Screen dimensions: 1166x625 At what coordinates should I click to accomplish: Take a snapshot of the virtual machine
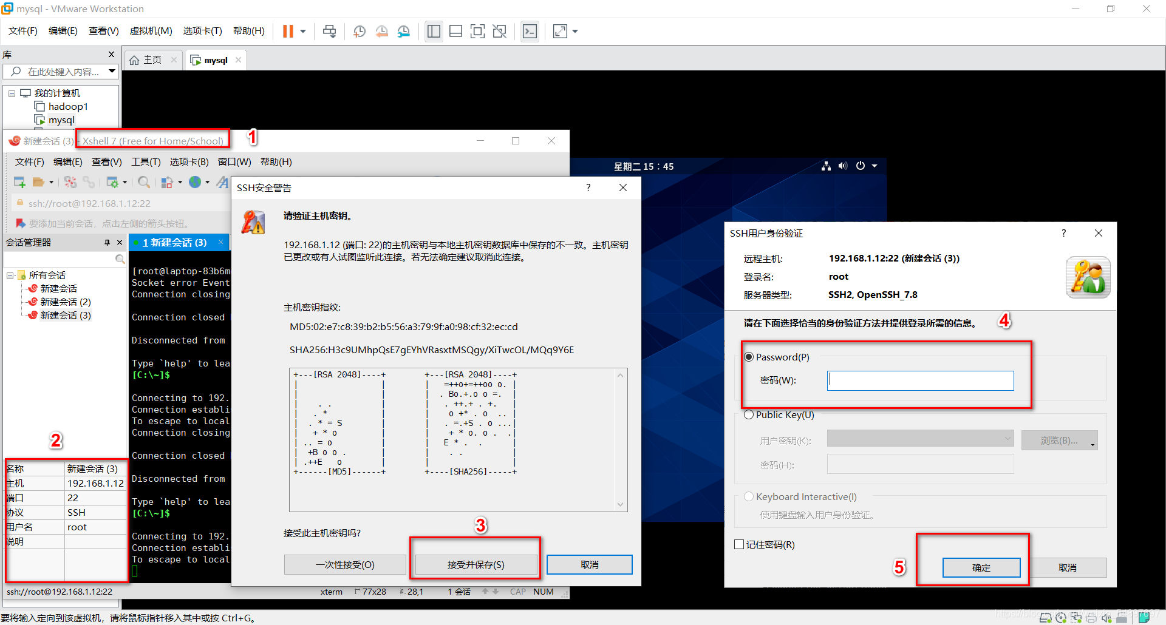359,32
